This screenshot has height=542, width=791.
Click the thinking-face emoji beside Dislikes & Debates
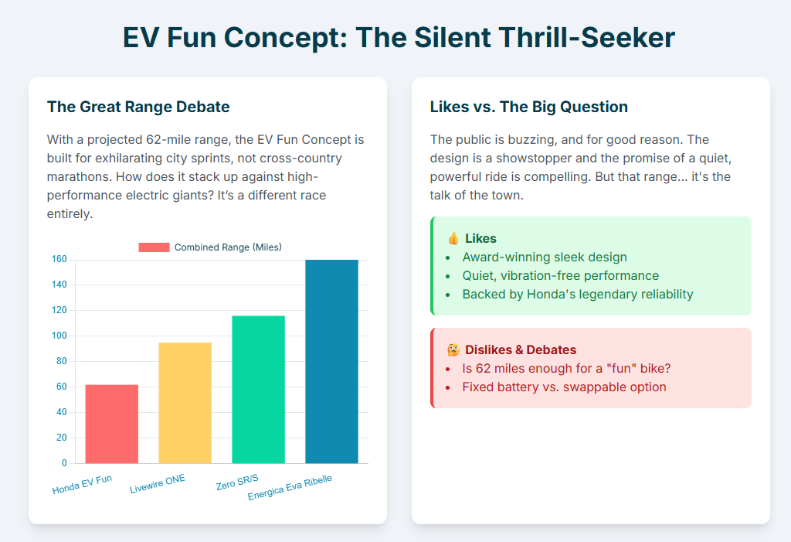pos(453,350)
